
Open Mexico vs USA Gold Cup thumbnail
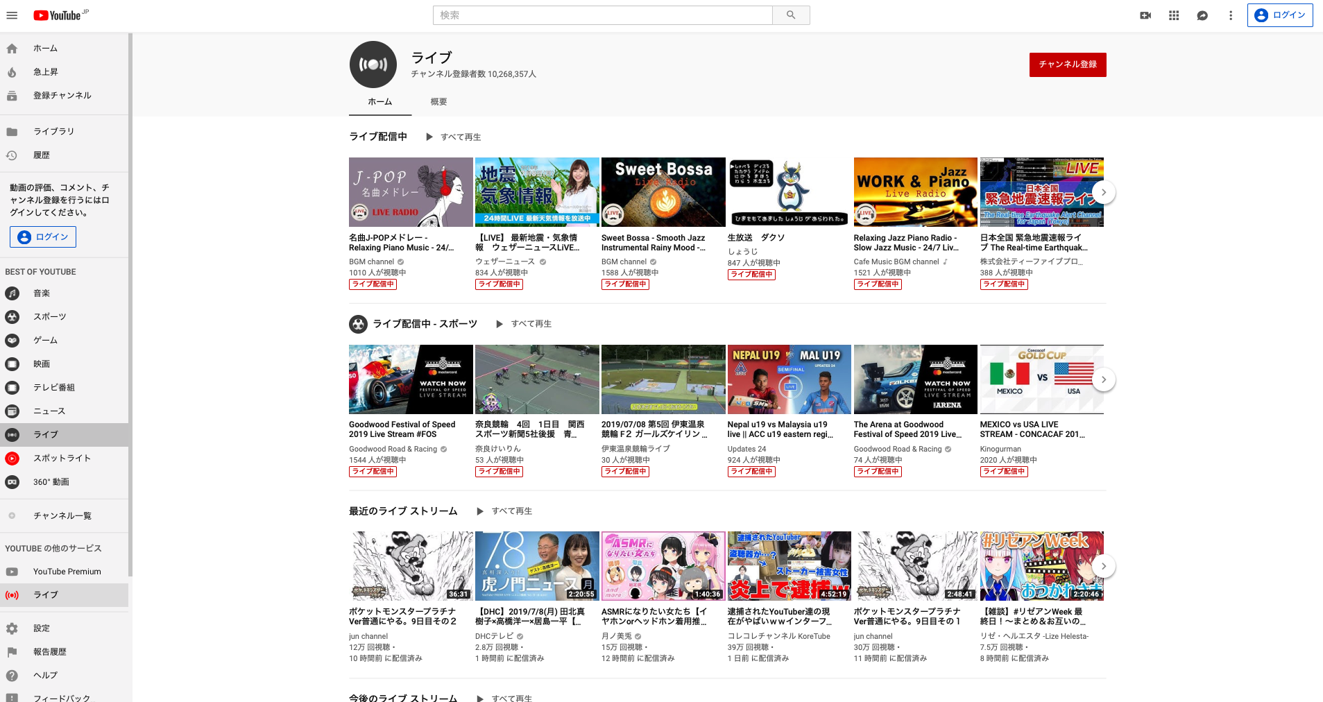click(x=1042, y=379)
